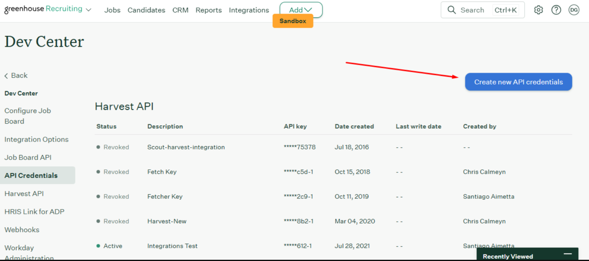The width and height of the screenshot is (589, 261).
Task: Click the date Oct 15, 2018
Action: (352, 172)
